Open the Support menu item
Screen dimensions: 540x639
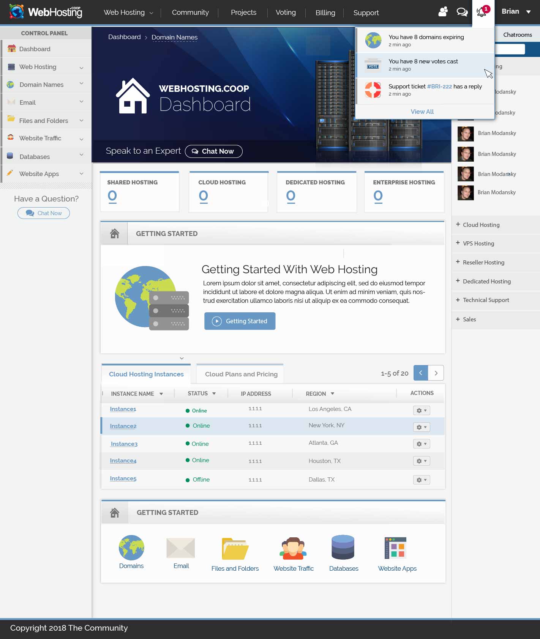tap(366, 13)
